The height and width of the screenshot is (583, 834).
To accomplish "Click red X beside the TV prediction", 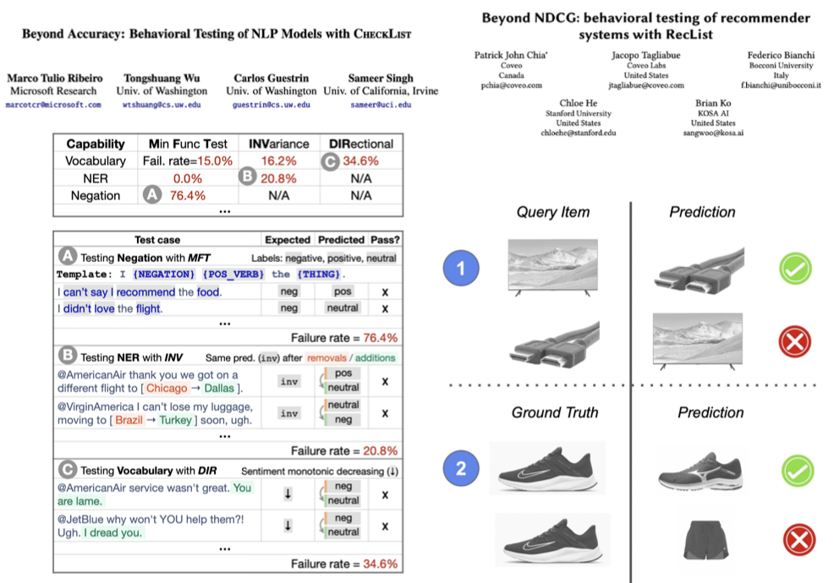I will tap(797, 341).
